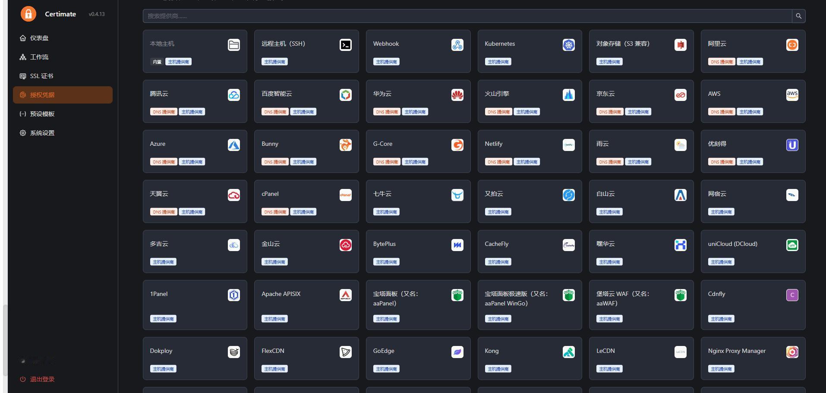Click the 火山引擎 logo icon
Screen dimensions: 826x393
[x=569, y=95]
